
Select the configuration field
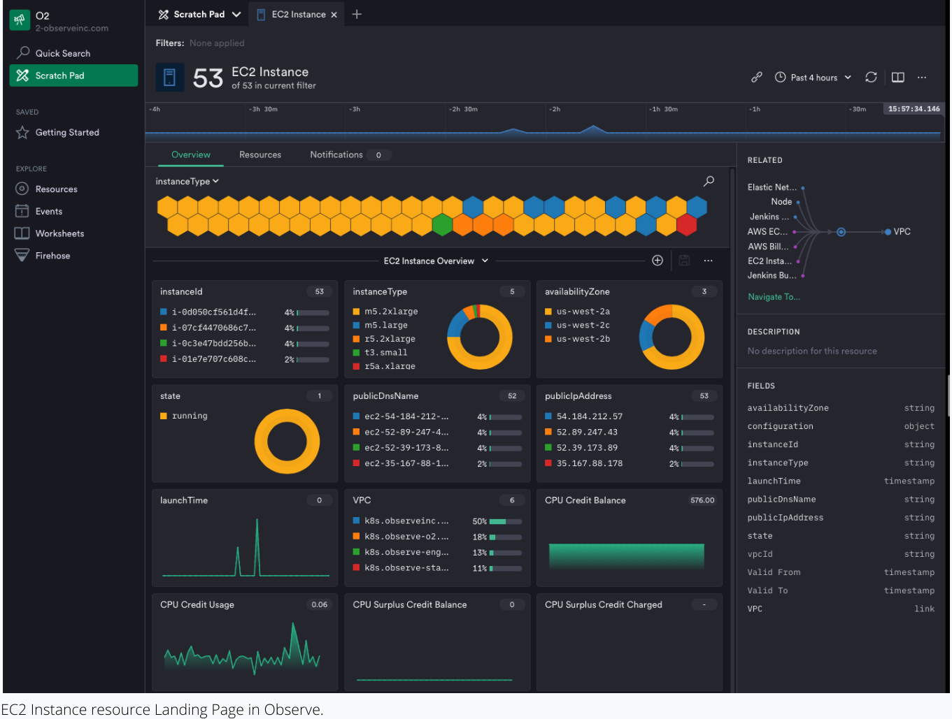coord(841,426)
